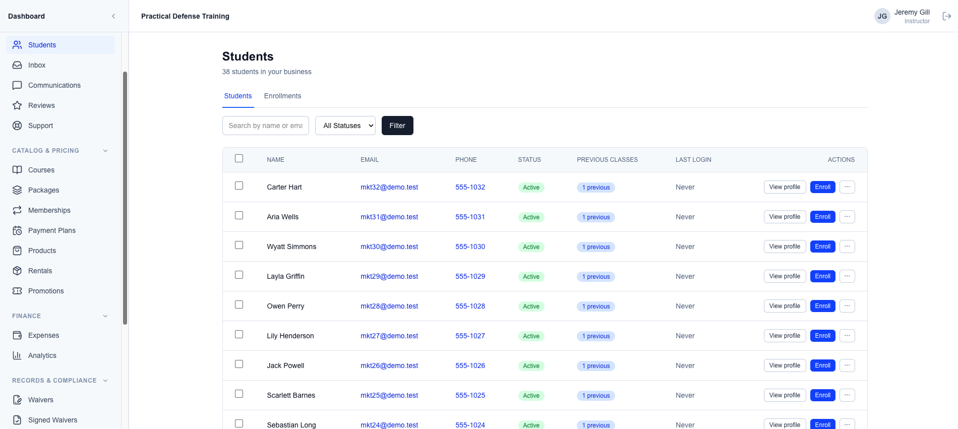View profile of Jack Powell
This screenshot has height=429, width=958.
[785, 365]
